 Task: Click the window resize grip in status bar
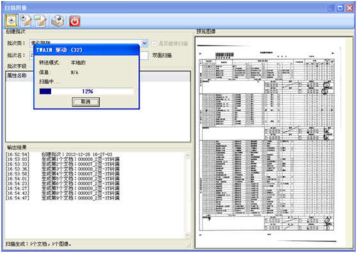189,245
